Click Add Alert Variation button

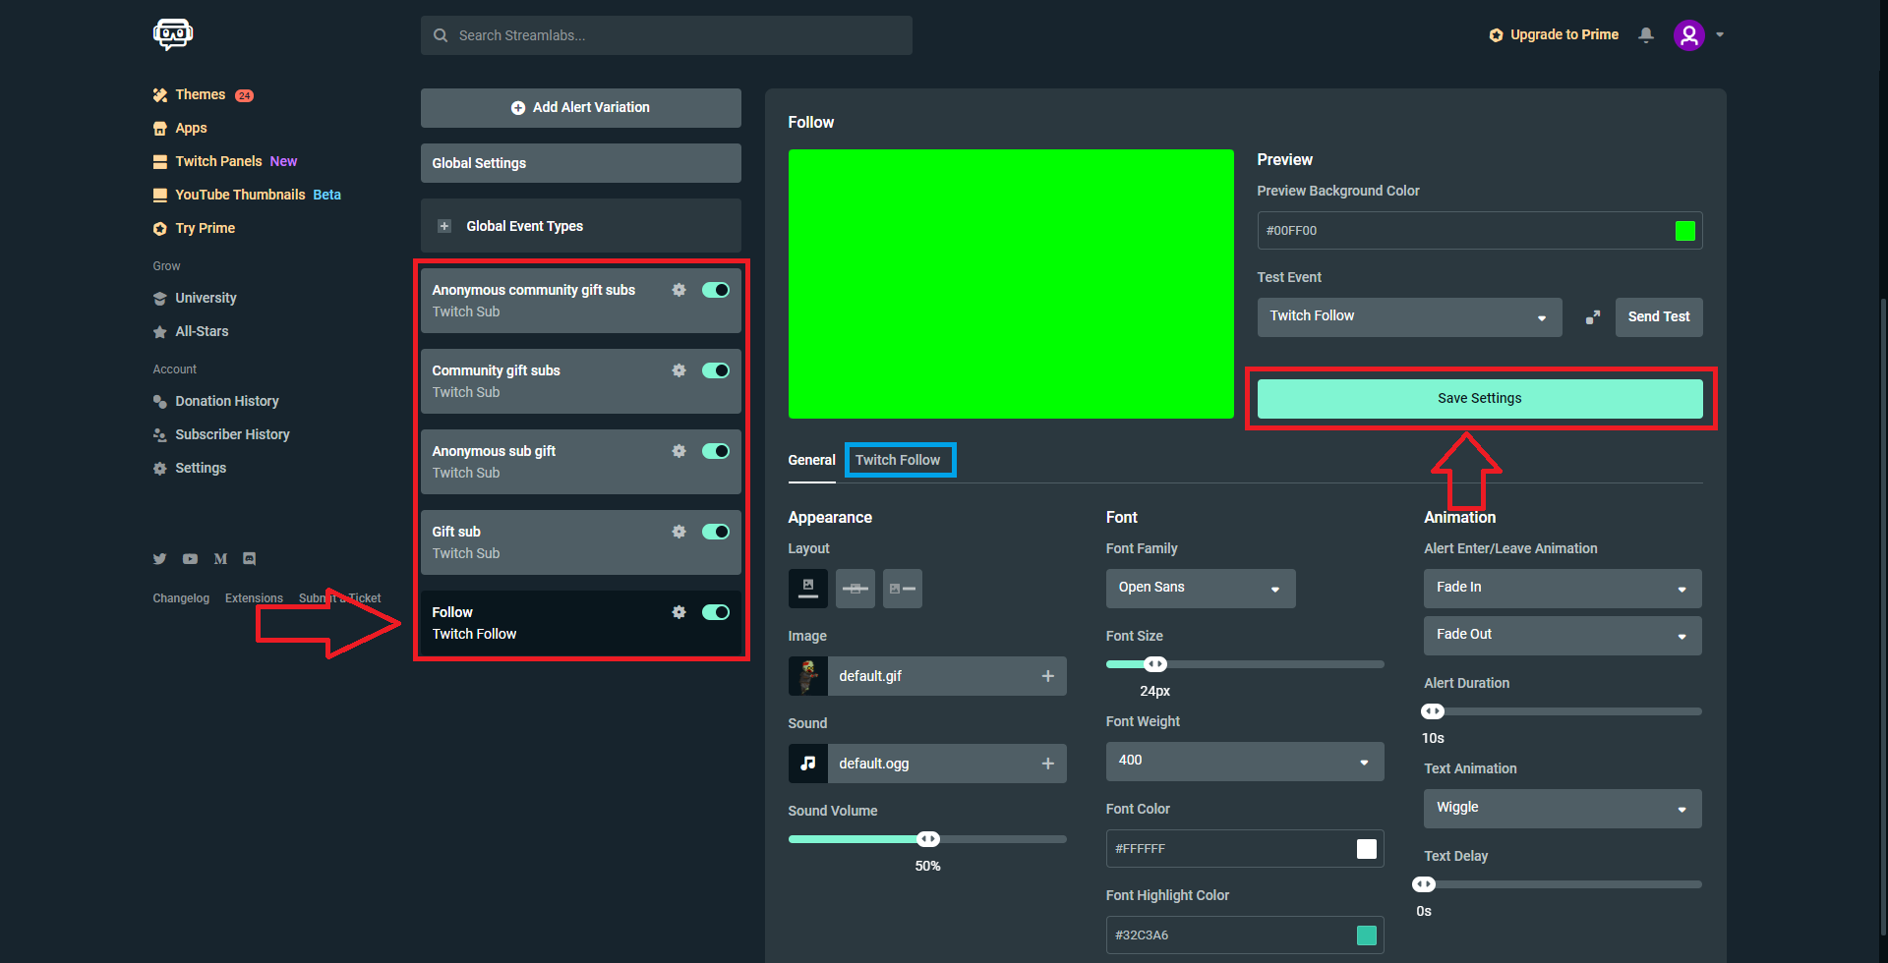[580, 108]
